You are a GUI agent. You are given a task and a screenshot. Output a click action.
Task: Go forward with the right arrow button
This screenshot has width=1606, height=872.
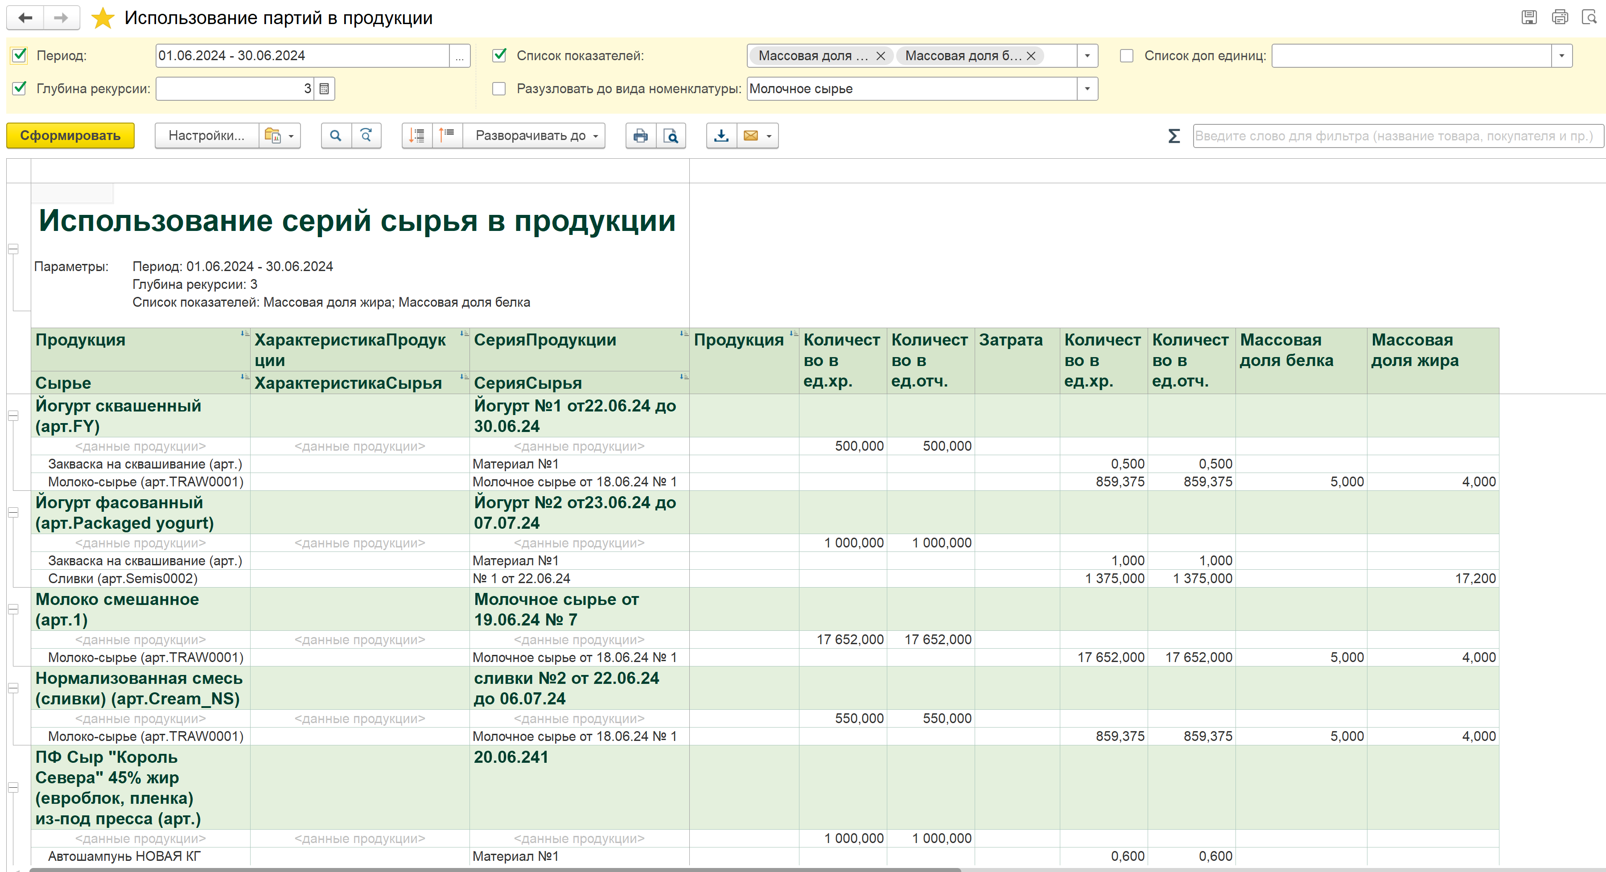coord(61,18)
